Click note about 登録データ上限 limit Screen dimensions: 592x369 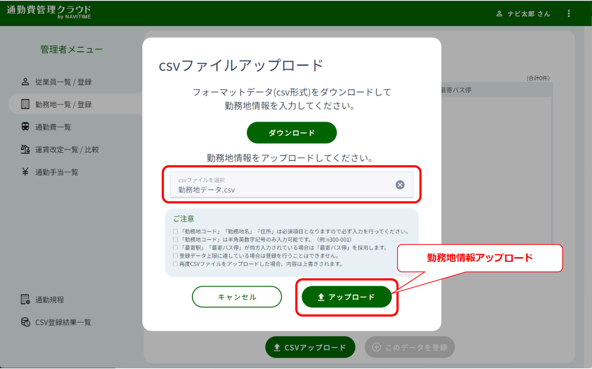[x=256, y=256]
